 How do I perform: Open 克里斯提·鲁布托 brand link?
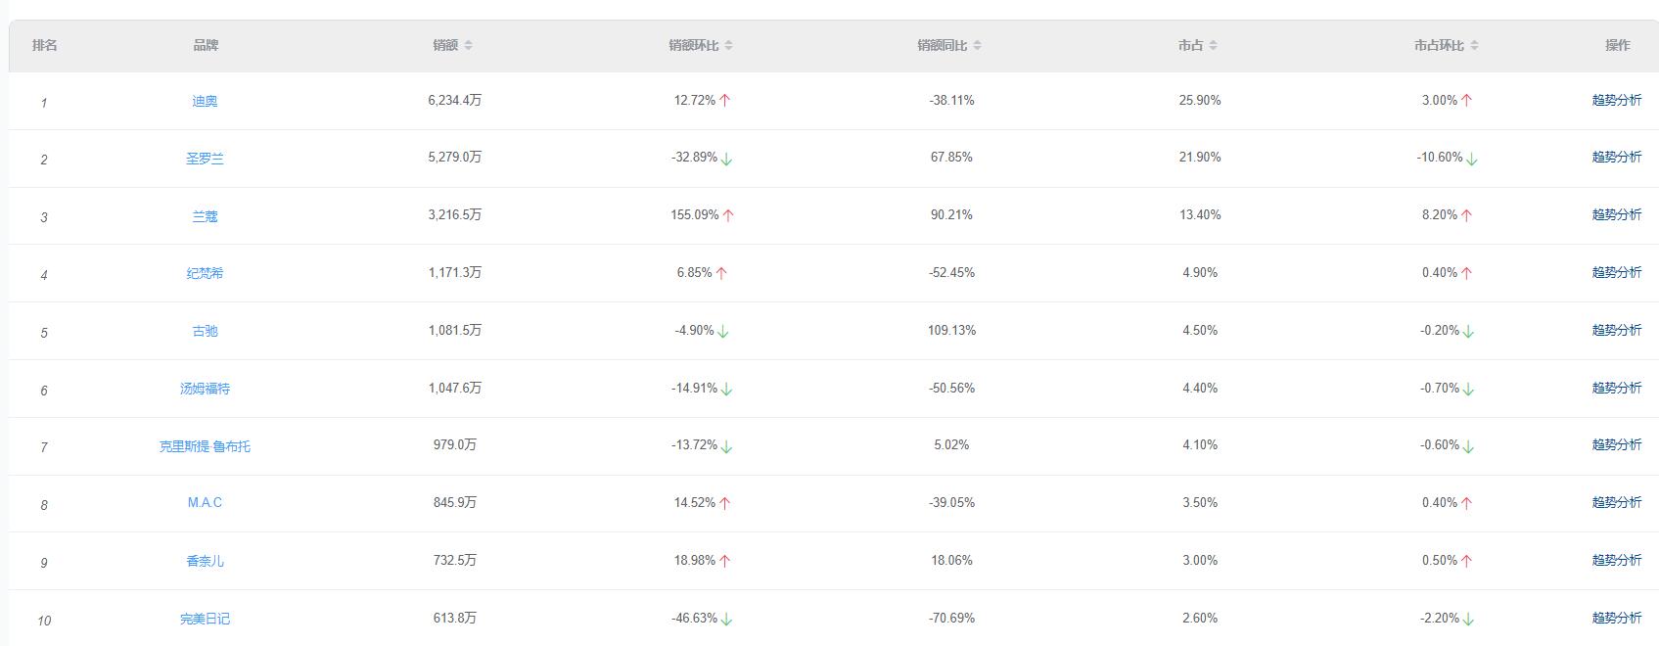(205, 446)
